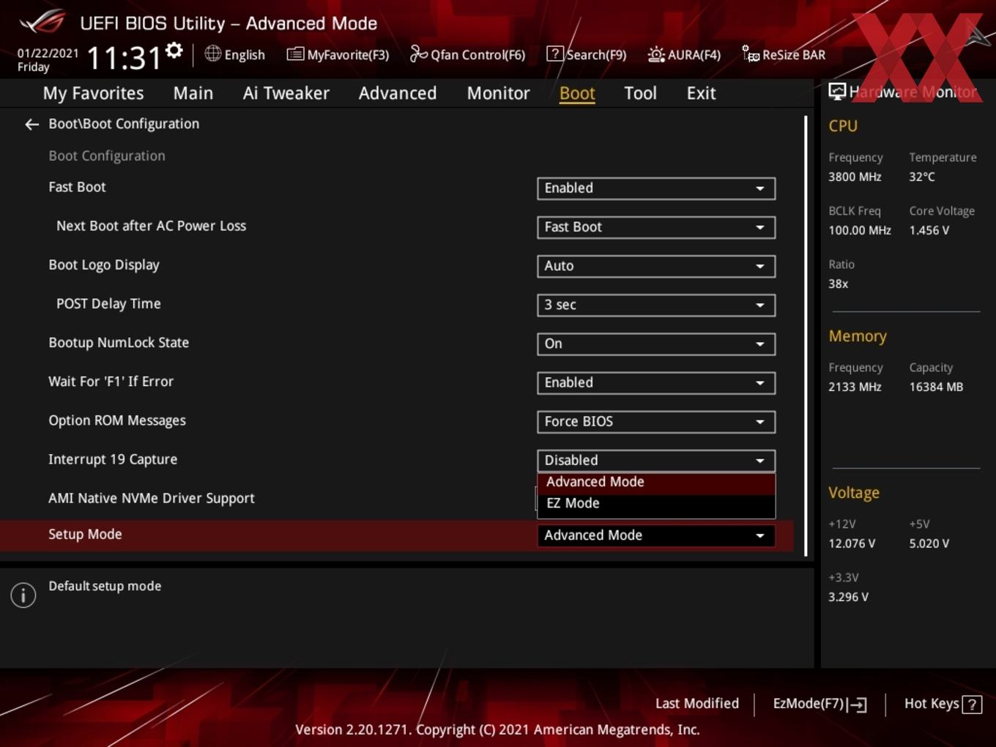Click the settings gear next to the clock

[x=174, y=51]
